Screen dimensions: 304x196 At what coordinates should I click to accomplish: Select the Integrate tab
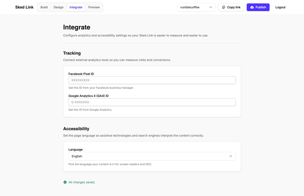tap(76, 7)
